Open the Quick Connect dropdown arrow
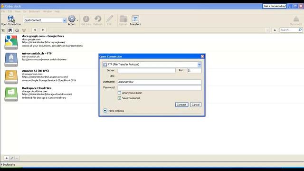This screenshot has width=304, height=171. [65, 20]
